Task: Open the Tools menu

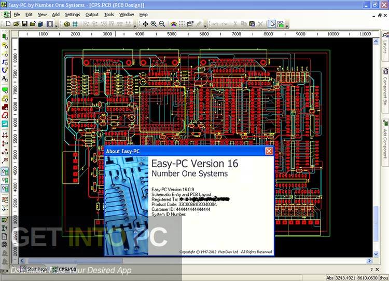Action: click(x=109, y=15)
